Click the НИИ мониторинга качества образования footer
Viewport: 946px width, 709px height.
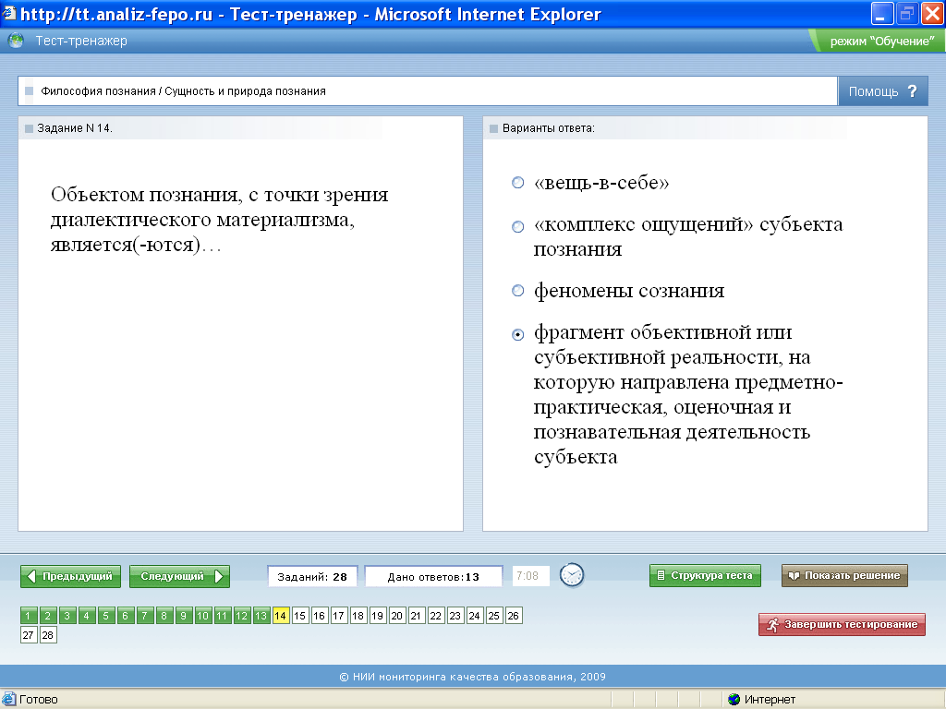click(x=472, y=677)
